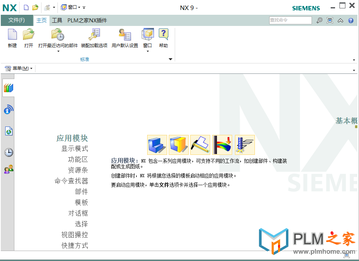Click the 标准 group label
The height and width of the screenshot is (261, 359).
pyautogui.click(x=85, y=59)
